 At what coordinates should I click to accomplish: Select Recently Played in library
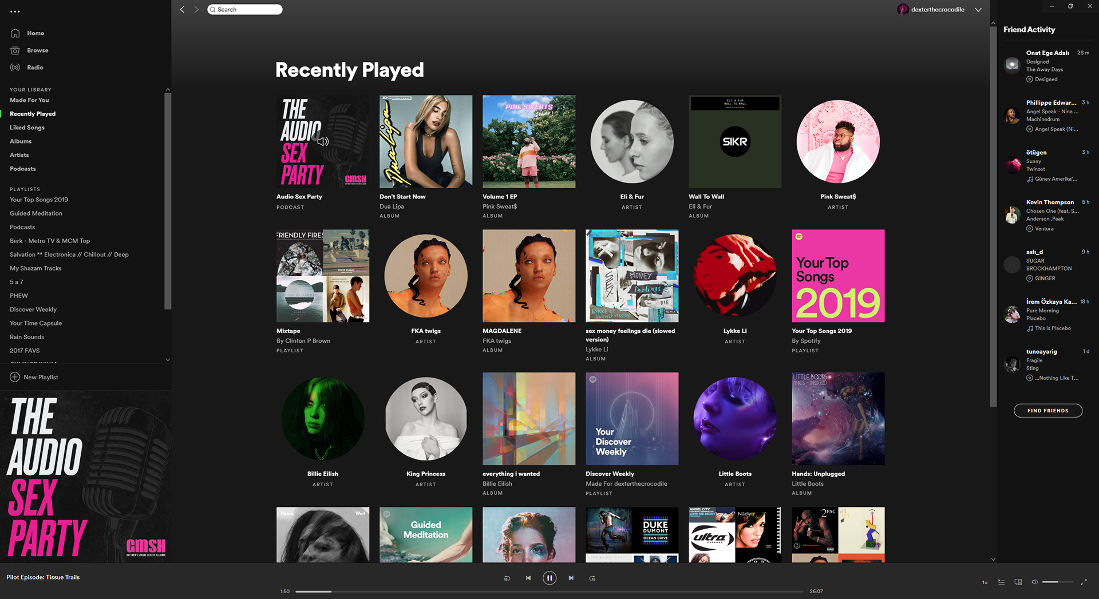pyautogui.click(x=33, y=114)
